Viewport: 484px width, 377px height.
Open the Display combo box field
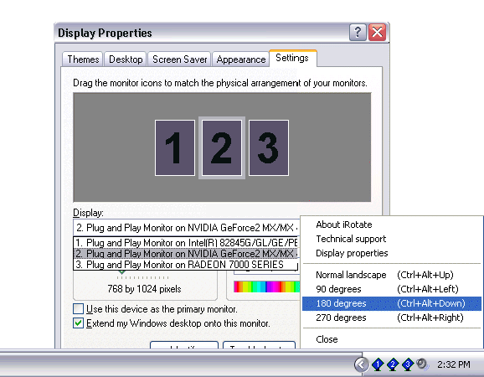tap(186, 228)
